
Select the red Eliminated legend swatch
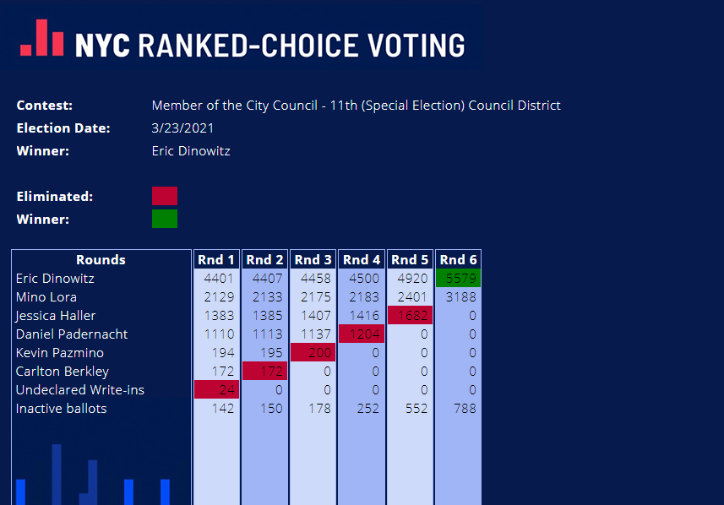click(x=165, y=196)
